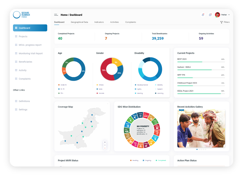The height and width of the screenshot is (177, 243).
Task: Click the Secours Islamique France logo
Action: (22, 15)
